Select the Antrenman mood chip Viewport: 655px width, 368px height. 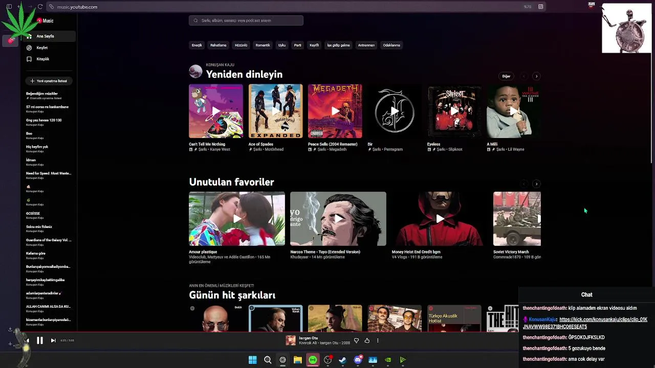click(366, 45)
